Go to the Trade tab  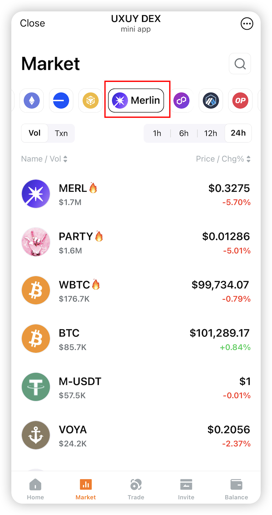[136, 489]
